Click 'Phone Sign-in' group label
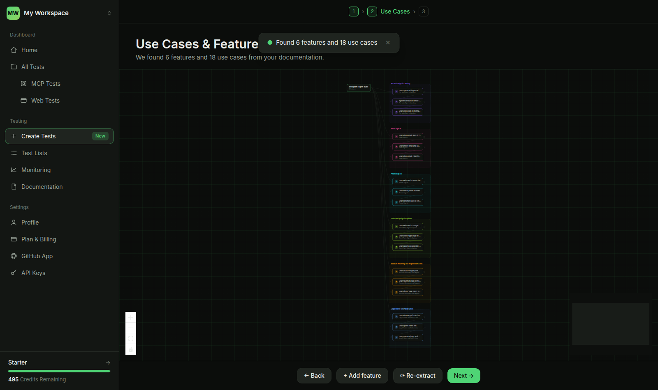The width and height of the screenshot is (658, 390). [x=396, y=174]
